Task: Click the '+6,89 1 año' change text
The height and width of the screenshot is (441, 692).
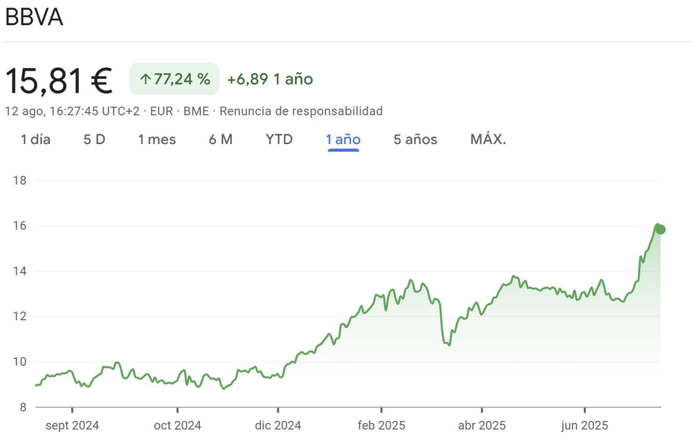Action: pos(270,80)
